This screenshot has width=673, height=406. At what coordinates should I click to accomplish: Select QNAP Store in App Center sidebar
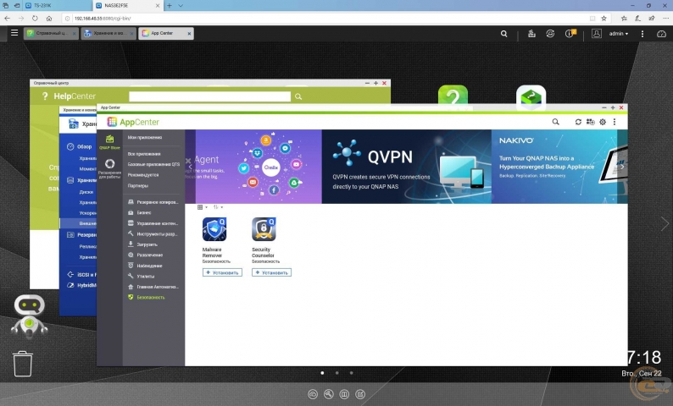coord(109,142)
